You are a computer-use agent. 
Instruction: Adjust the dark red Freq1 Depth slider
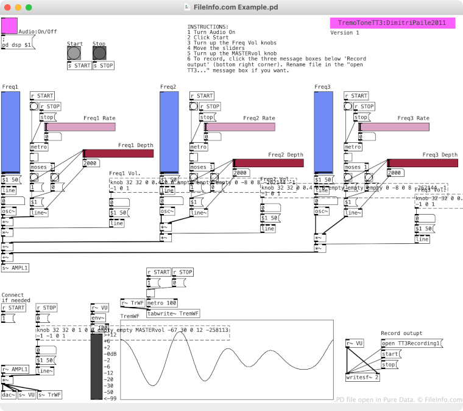pyautogui.click(x=118, y=153)
